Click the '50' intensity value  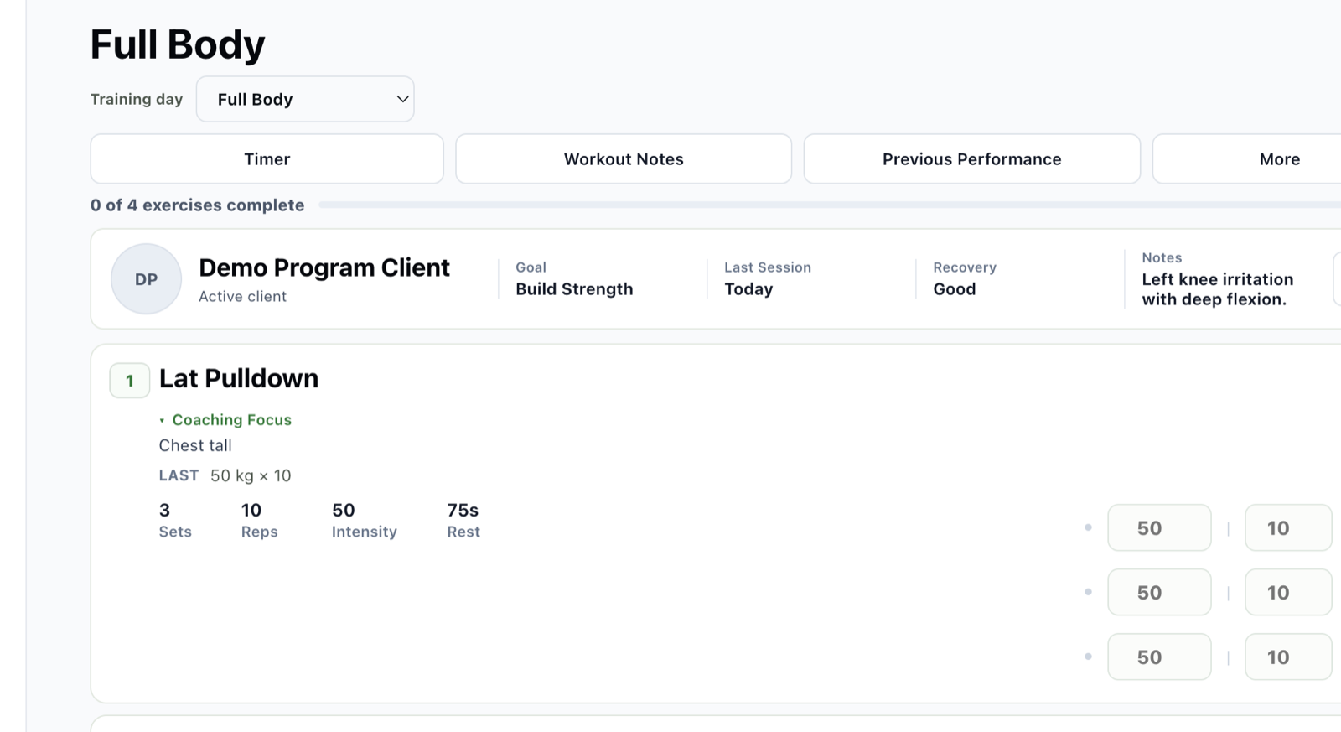coord(344,510)
